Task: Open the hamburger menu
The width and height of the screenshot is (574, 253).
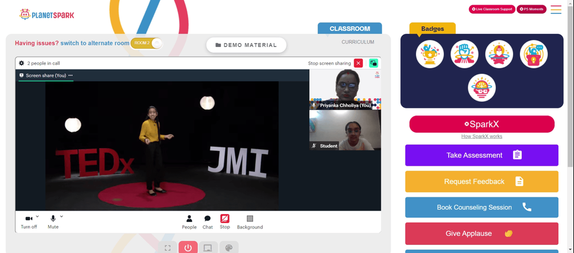Action: point(556,10)
